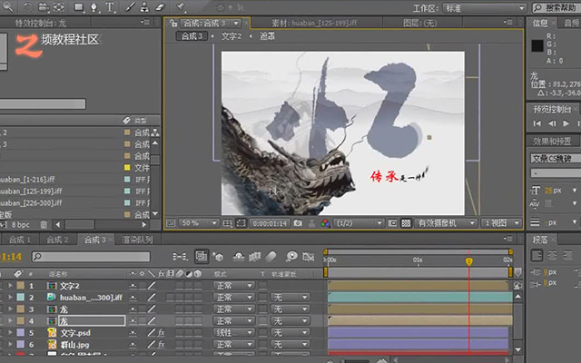
Task: Select the Rotation tool
Action: [x=28, y=6]
